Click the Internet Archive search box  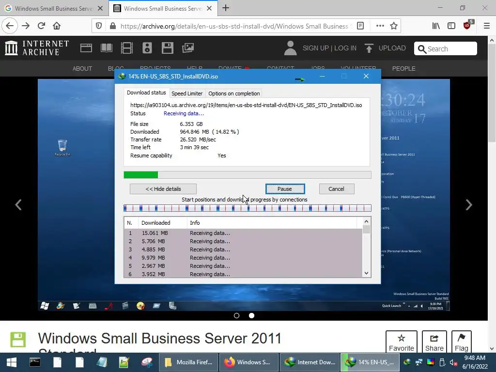(x=446, y=49)
